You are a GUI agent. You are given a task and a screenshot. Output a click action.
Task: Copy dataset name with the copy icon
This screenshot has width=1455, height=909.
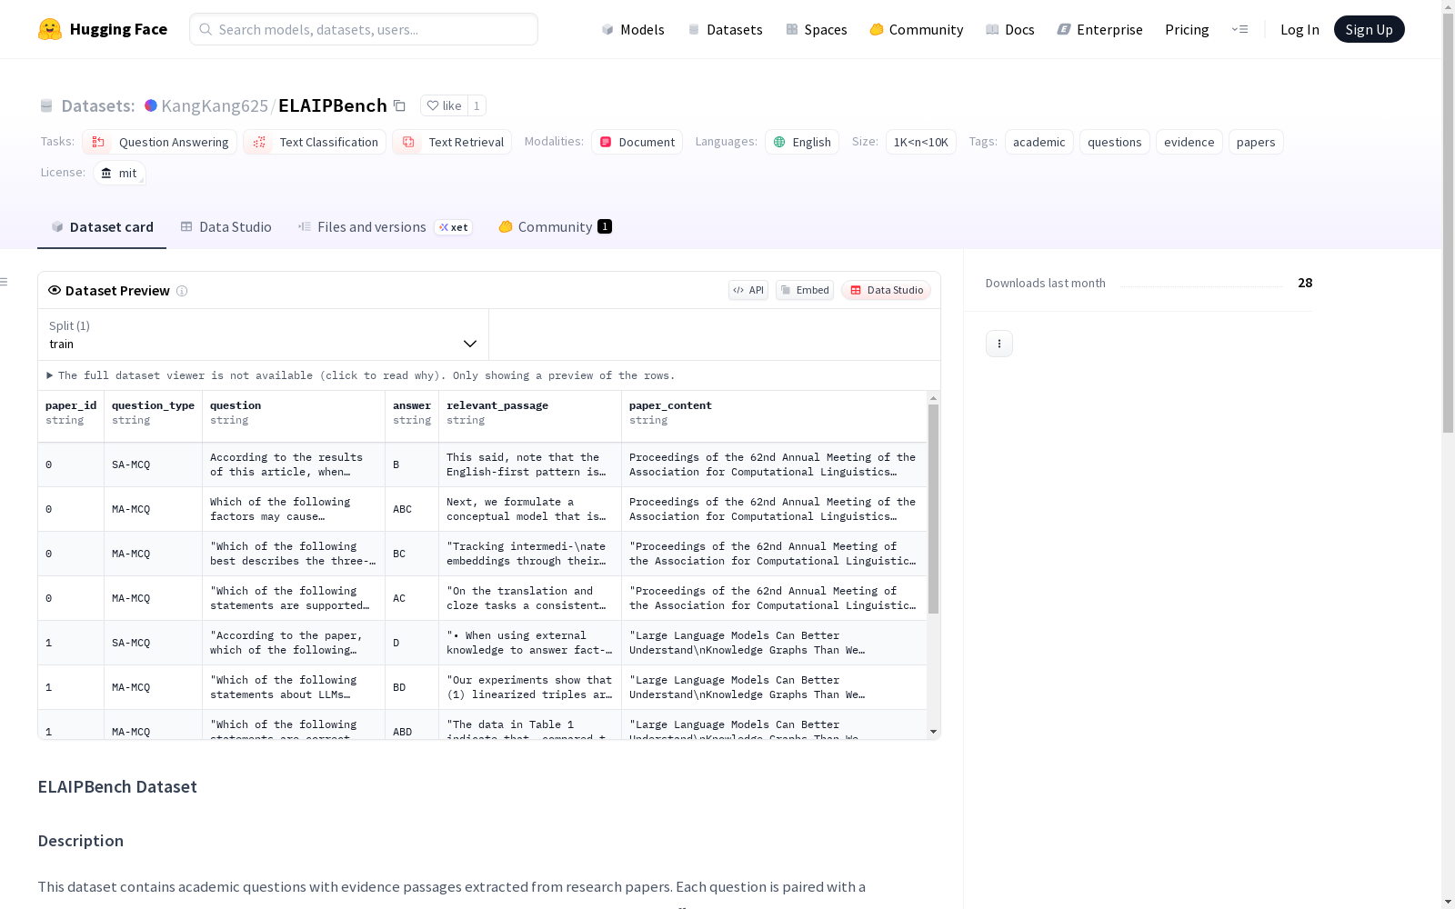click(399, 105)
